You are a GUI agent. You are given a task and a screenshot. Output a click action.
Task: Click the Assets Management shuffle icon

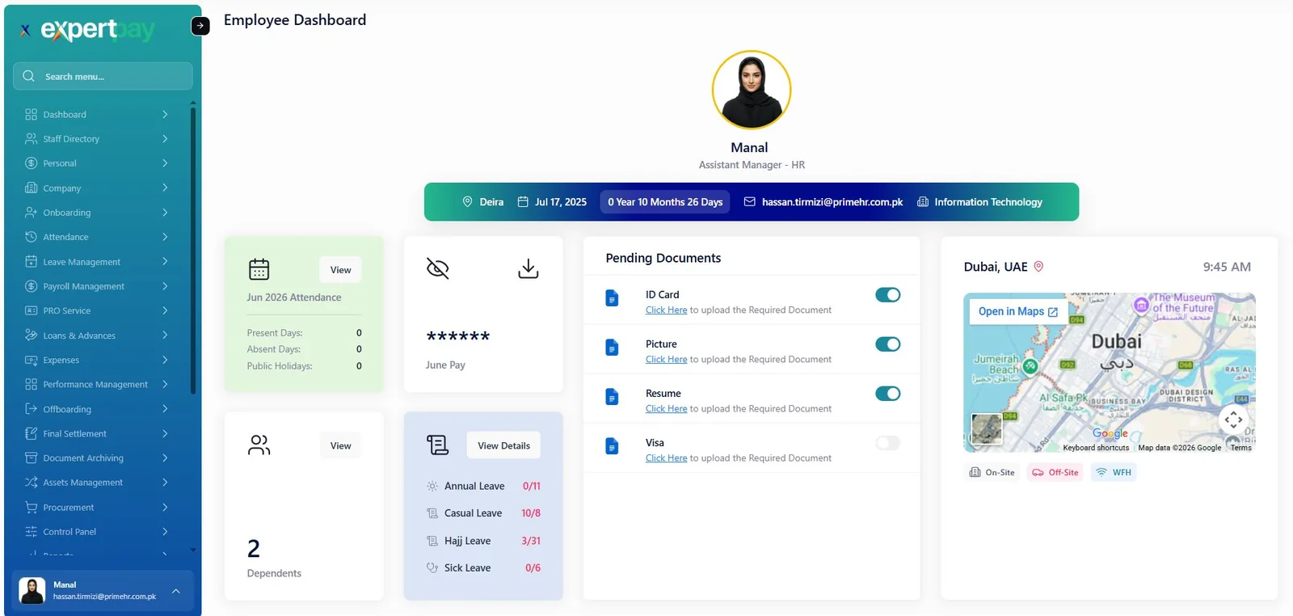pyautogui.click(x=31, y=482)
